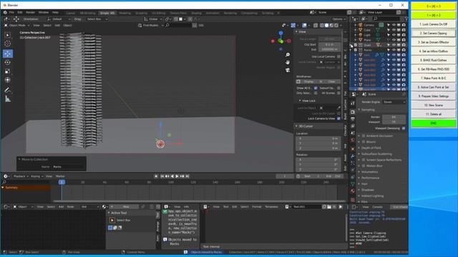458x257 pixels.
Task: Click the '2. Set Camera Clipping' button
Action: tap(434, 34)
